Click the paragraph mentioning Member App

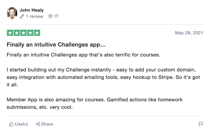pyautogui.click(x=94, y=103)
